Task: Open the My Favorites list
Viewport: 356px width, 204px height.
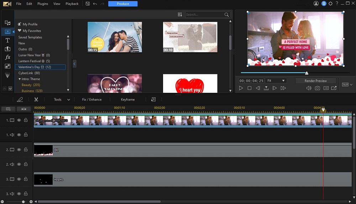Action: pyautogui.click(x=30, y=31)
